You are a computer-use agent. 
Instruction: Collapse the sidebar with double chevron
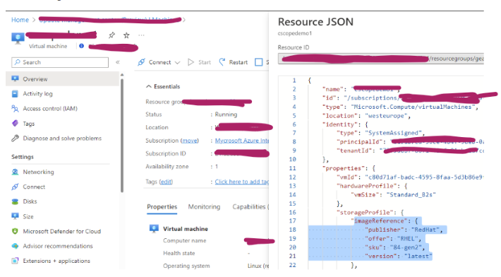pos(118,62)
